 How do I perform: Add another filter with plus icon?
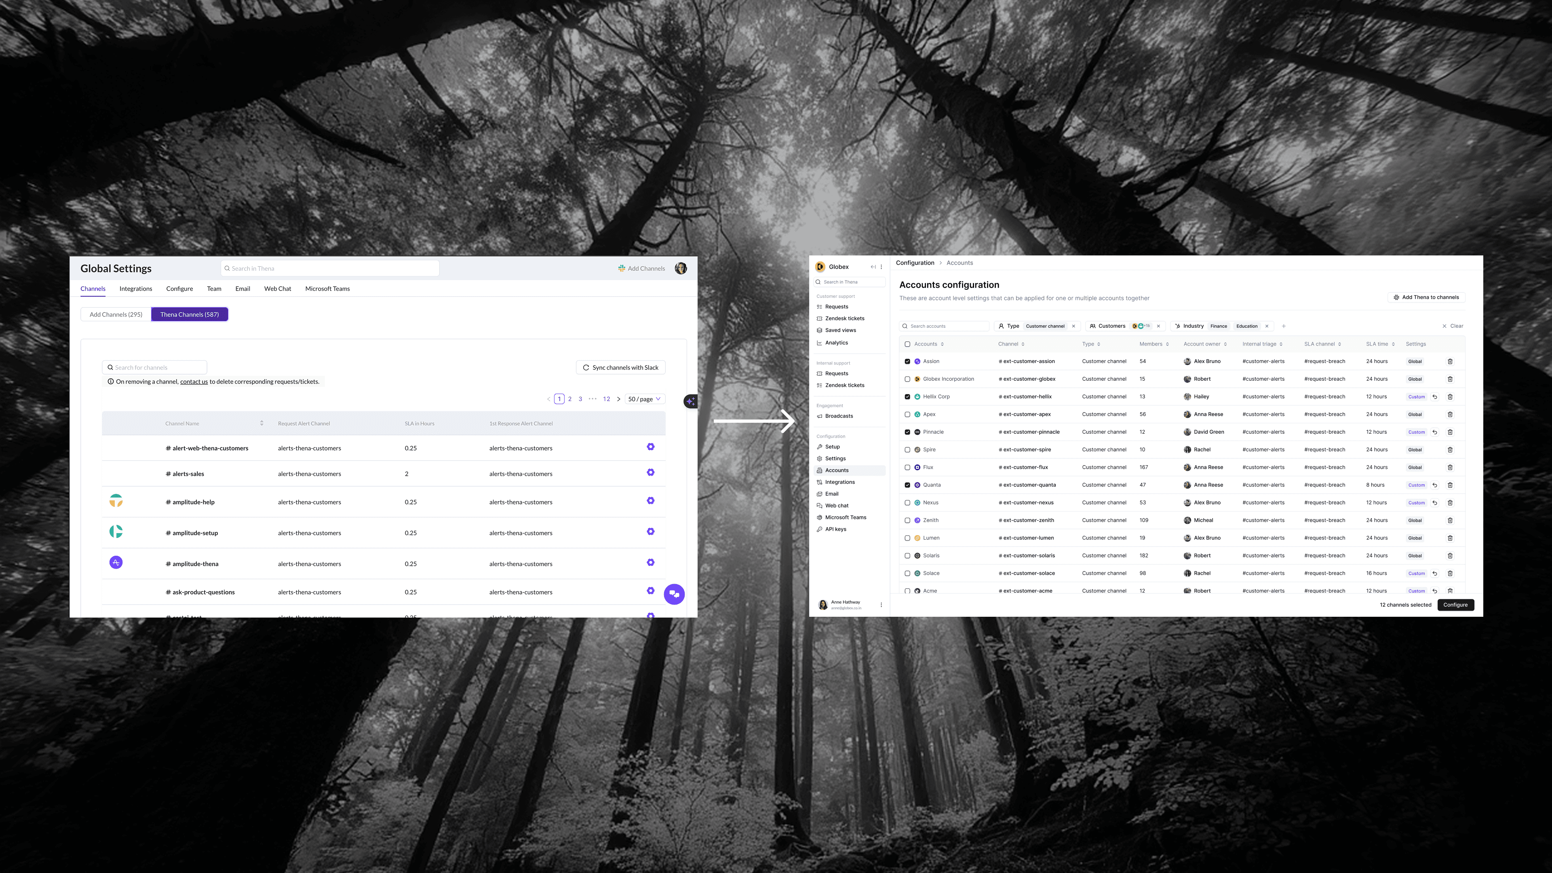tap(1284, 326)
